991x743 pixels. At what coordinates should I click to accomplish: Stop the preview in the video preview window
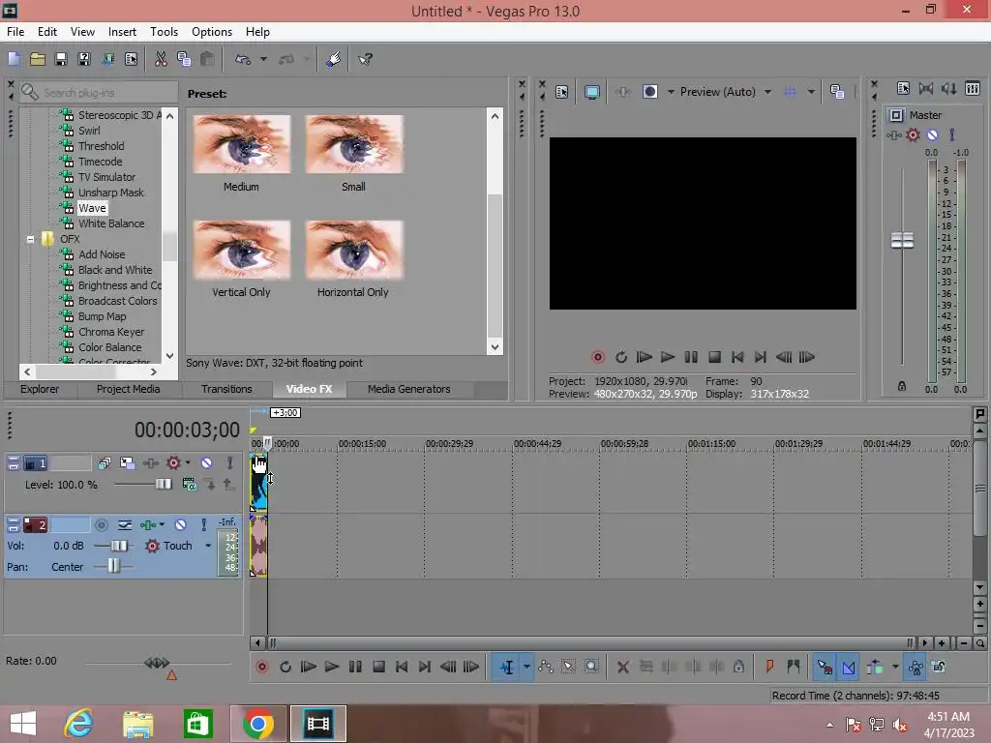[x=714, y=357]
